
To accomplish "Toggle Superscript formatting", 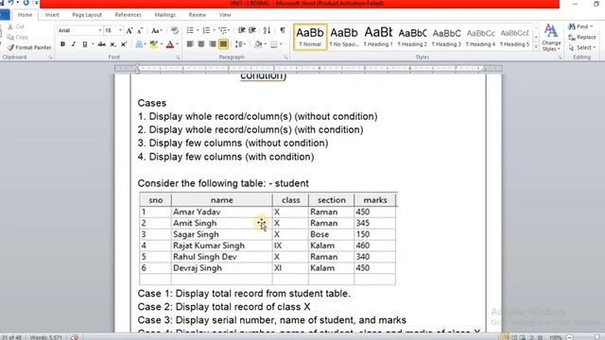I will coord(124,44).
